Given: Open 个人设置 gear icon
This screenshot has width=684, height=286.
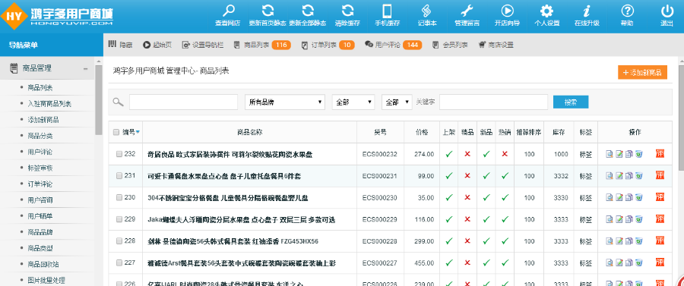Looking at the screenshot, I should tap(546, 11).
